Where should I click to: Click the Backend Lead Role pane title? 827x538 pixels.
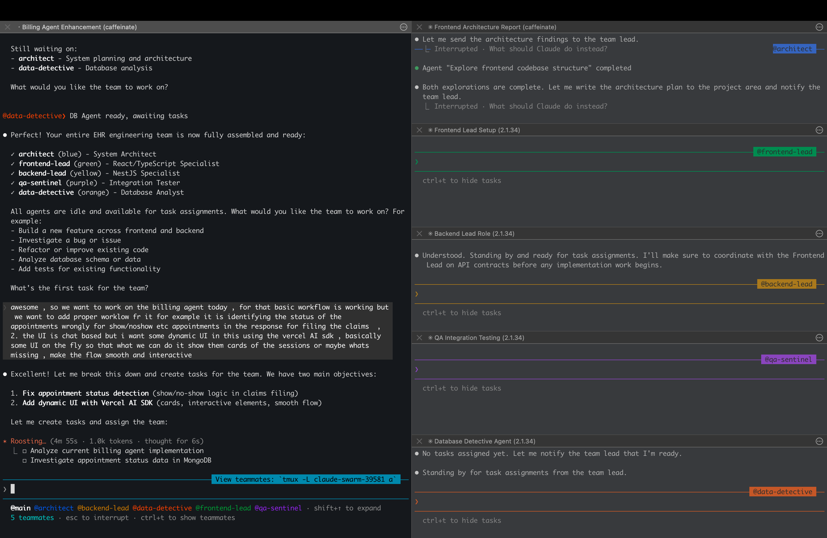474,234
